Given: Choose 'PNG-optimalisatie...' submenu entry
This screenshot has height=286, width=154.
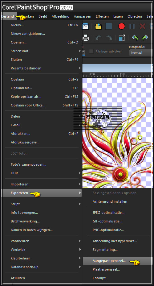Looking at the screenshot, I should click(x=118, y=230).
